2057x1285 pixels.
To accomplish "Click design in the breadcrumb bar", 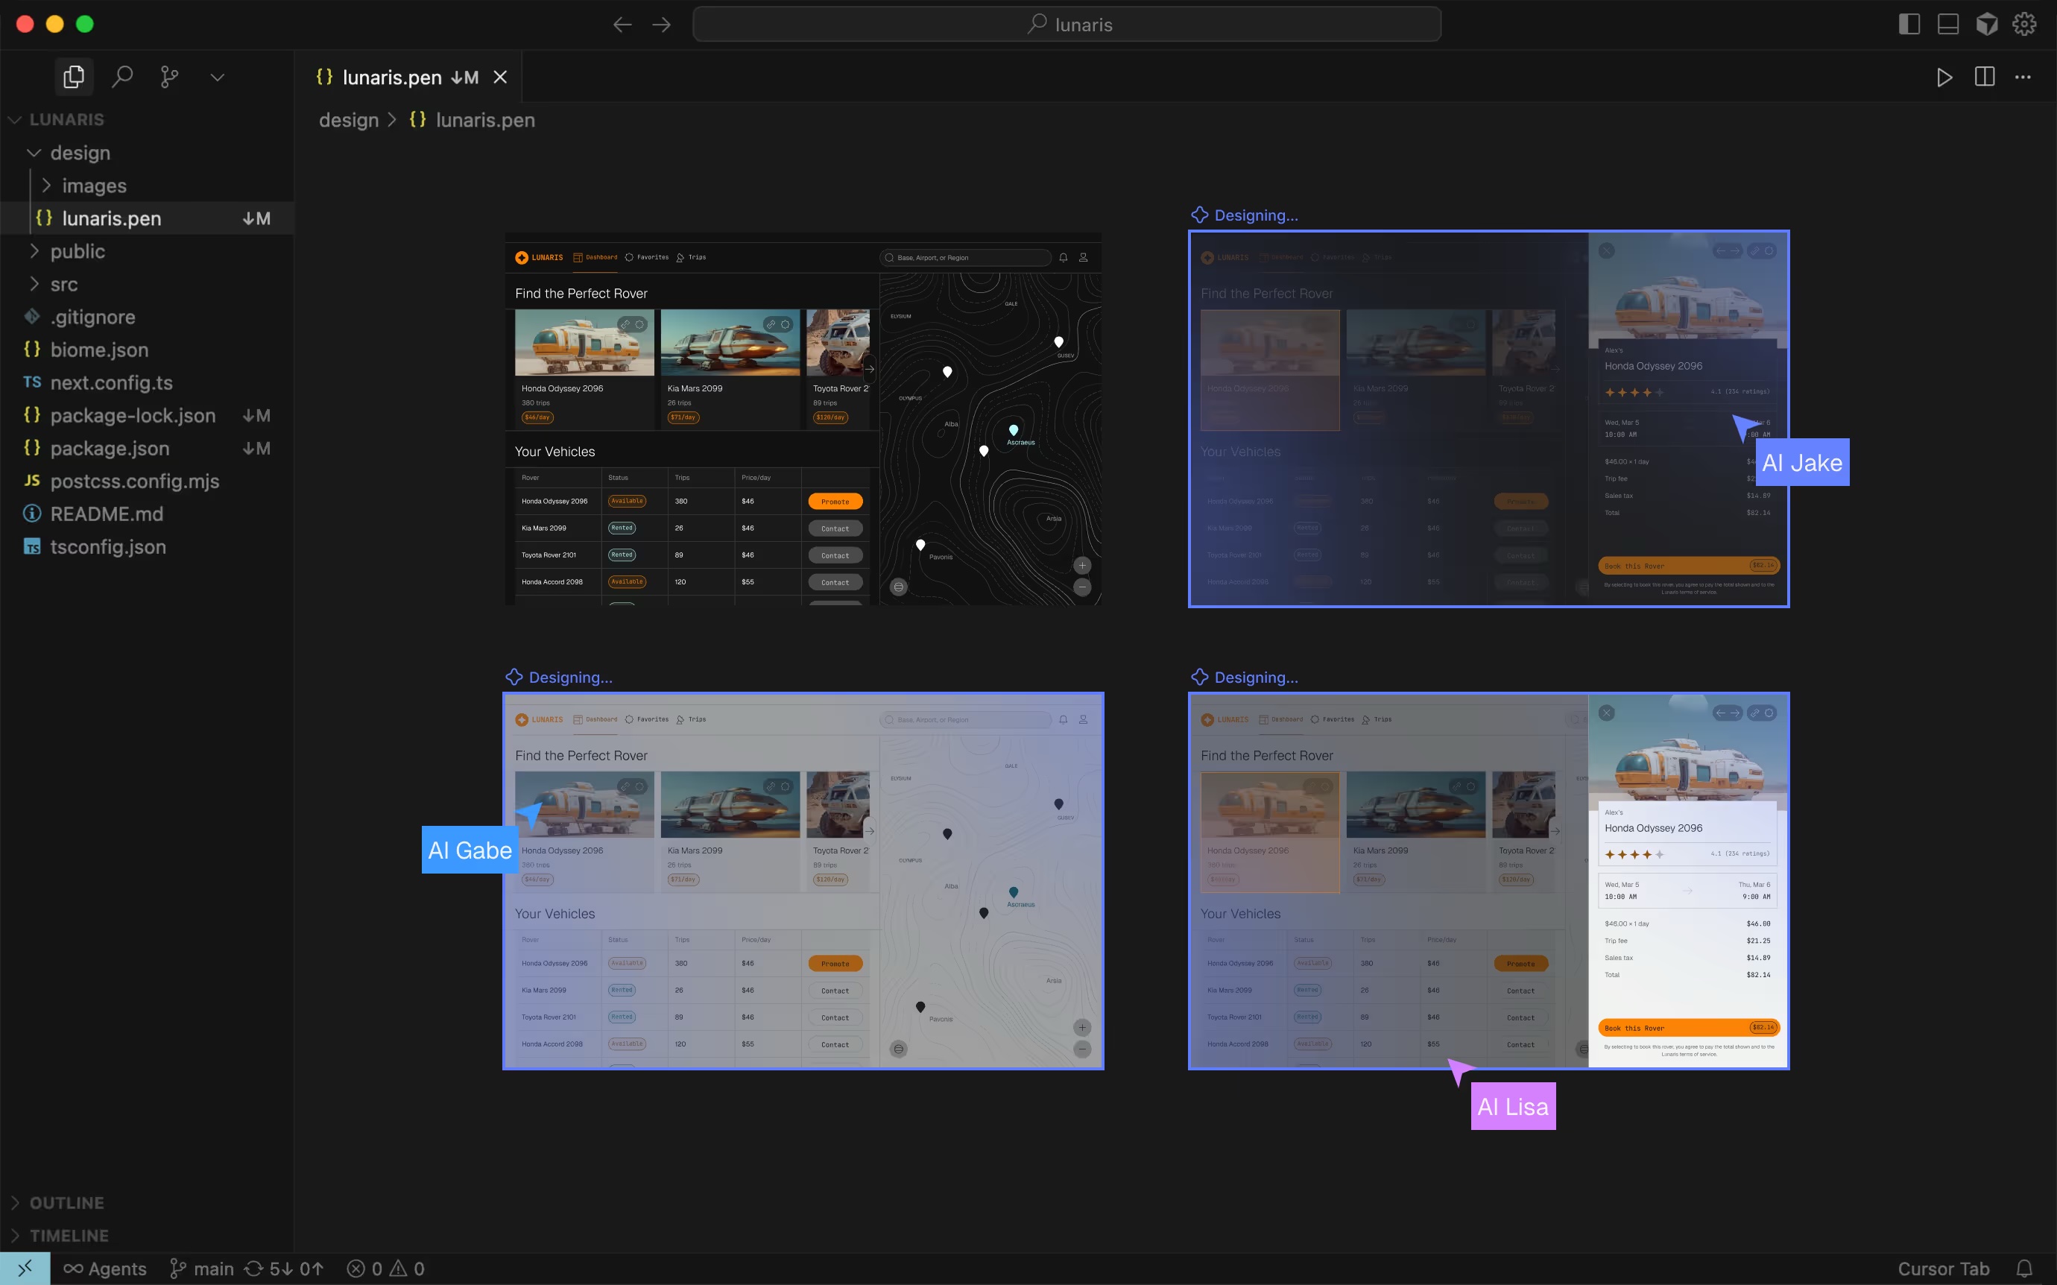I will (348, 120).
